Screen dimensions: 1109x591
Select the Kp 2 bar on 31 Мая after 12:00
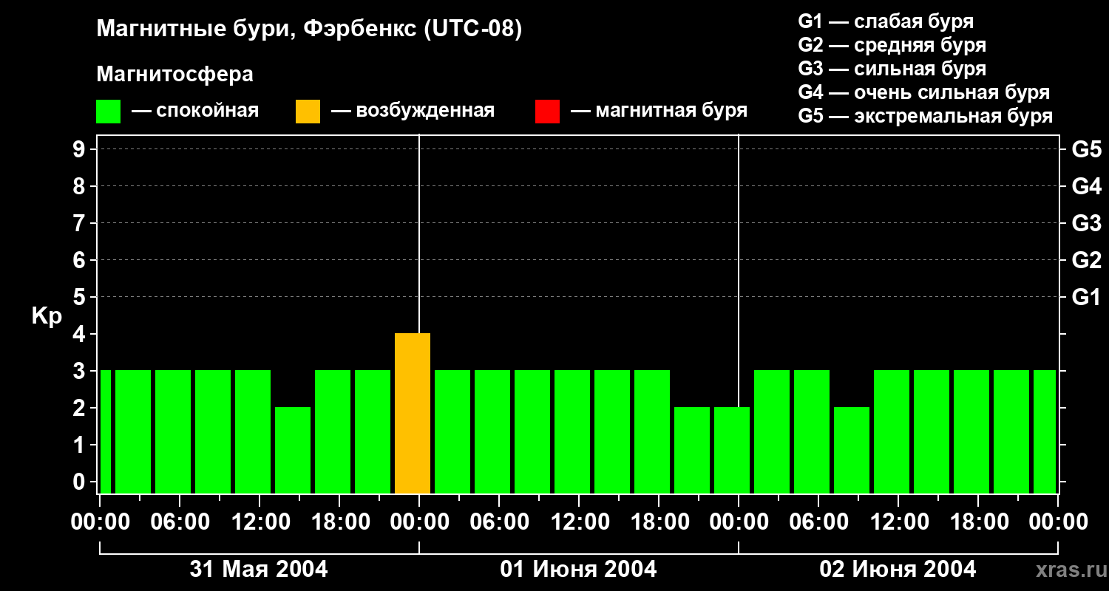pyautogui.click(x=293, y=451)
